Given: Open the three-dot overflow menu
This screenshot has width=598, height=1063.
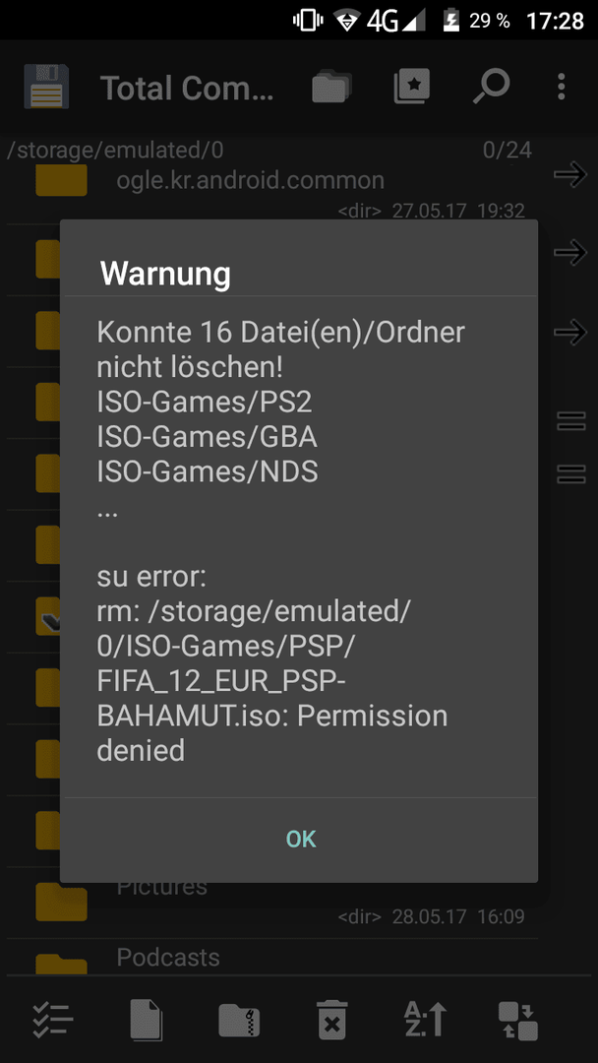Looking at the screenshot, I should tap(561, 87).
